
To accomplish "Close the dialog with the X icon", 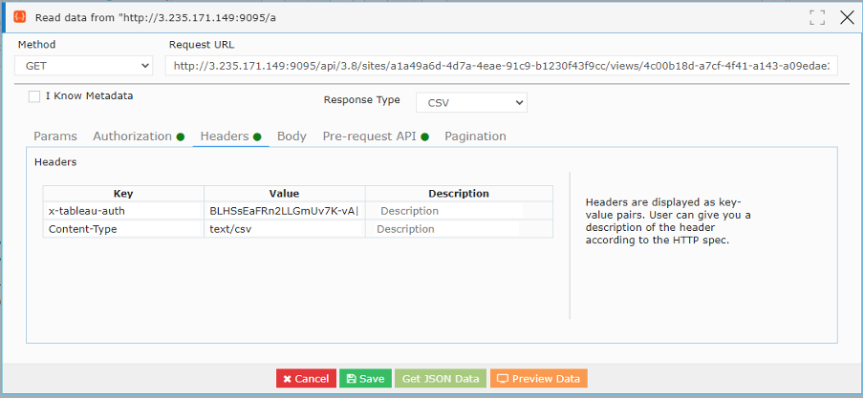I will [848, 17].
